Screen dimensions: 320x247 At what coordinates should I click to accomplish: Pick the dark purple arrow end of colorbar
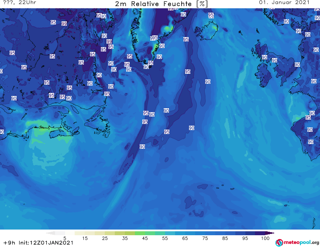click(270, 233)
